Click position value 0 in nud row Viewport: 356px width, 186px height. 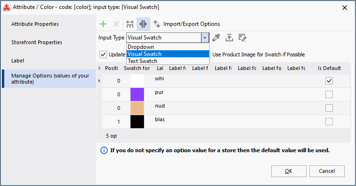click(119, 108)
